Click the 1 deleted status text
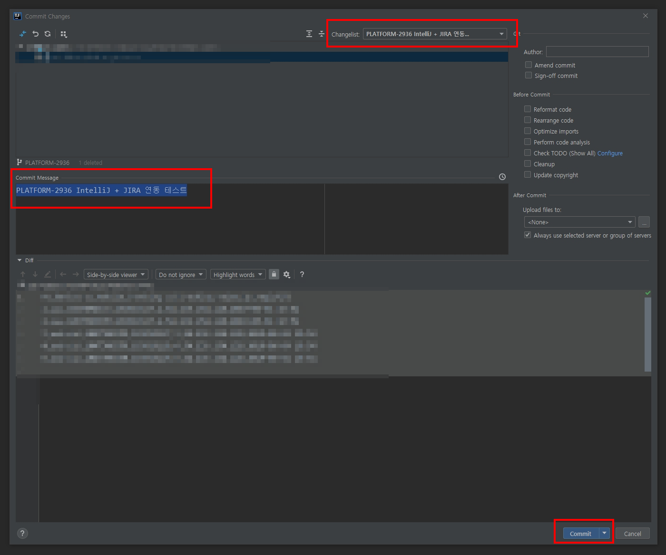 (90, 163)
